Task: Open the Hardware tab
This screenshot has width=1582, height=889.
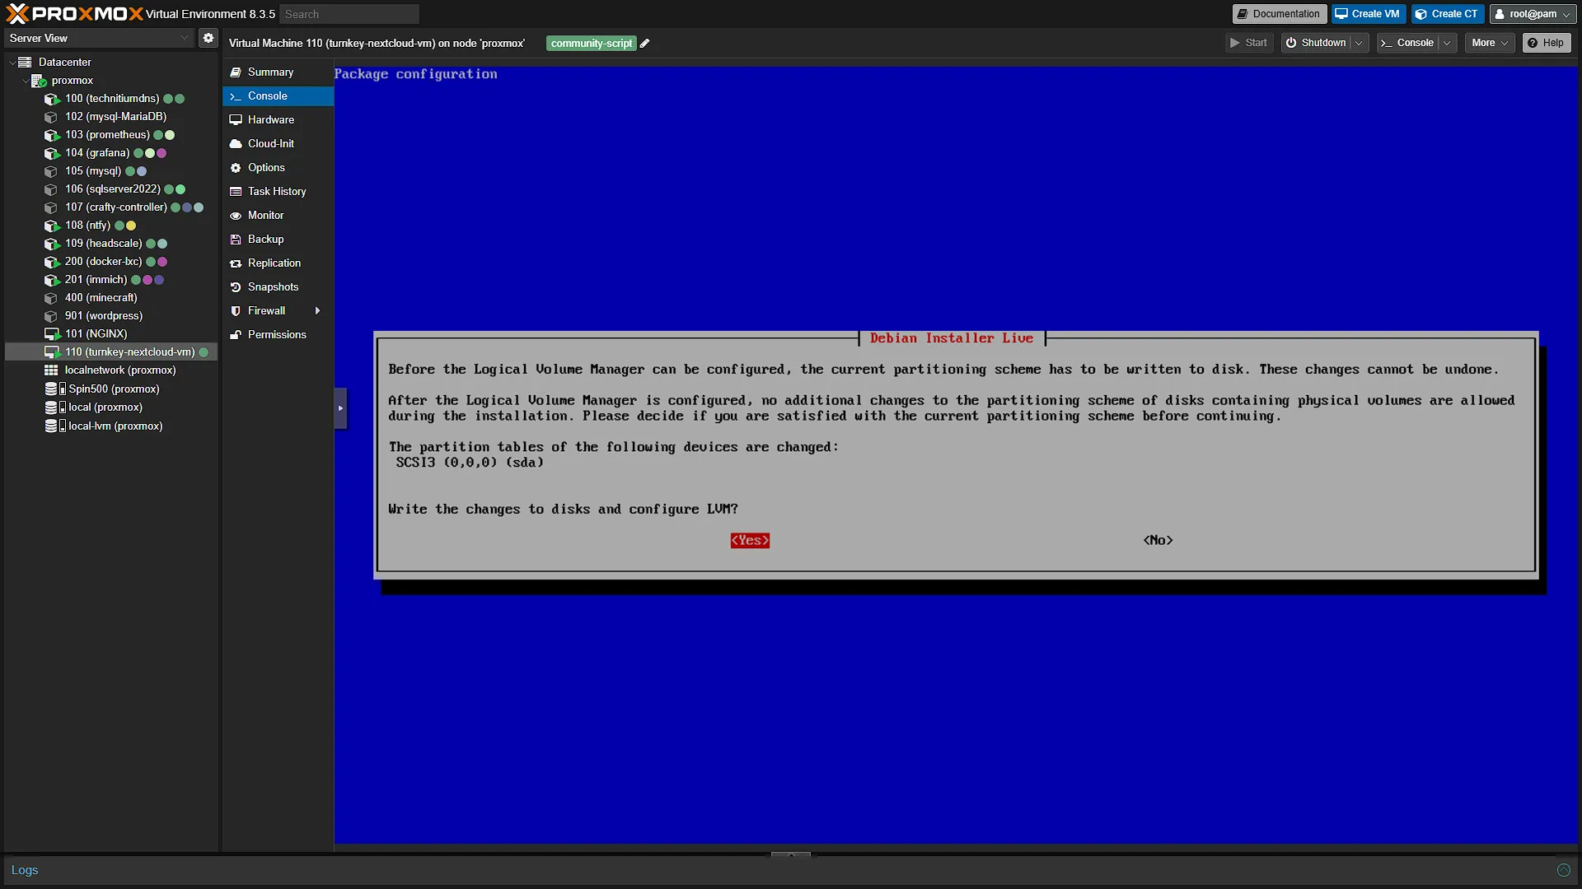Action: pyautogui.click(x=278, y=120)
